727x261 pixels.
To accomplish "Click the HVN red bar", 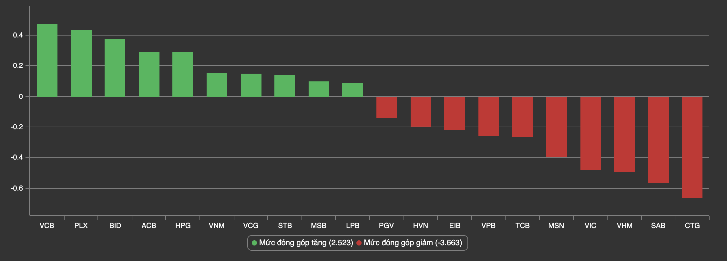I will pyautogui.click(x=421, y=112).
